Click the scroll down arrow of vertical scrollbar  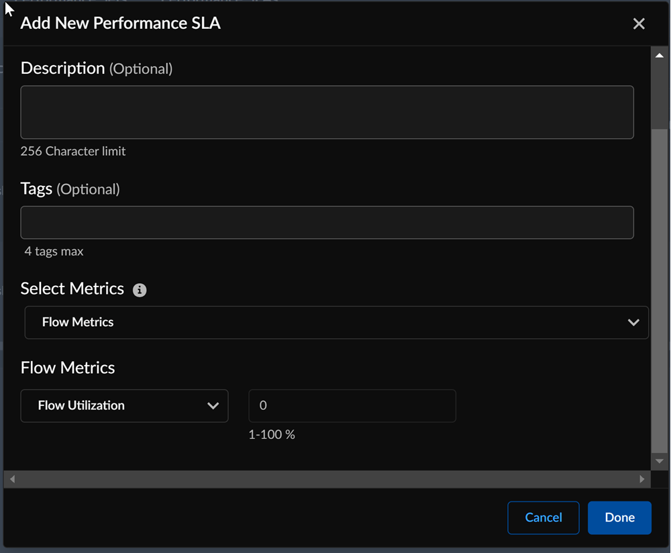click(659, 461)
